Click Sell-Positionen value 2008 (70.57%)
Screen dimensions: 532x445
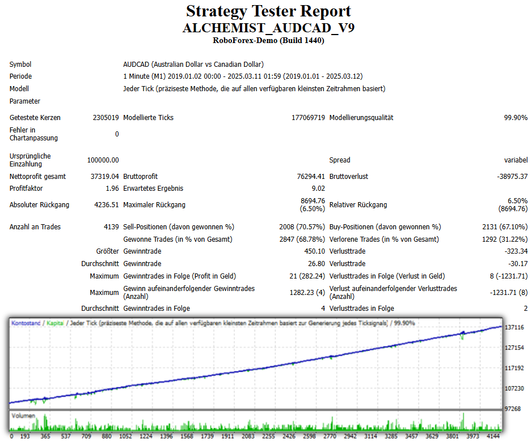(302, 227)
